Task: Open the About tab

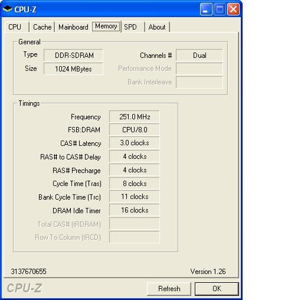Action: click(157, 27)
